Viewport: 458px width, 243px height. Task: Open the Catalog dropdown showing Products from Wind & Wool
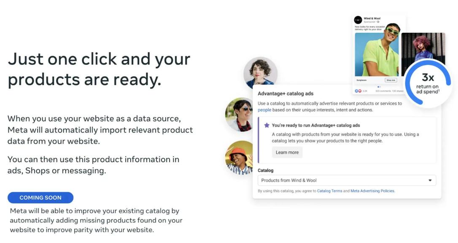coord(347,180)
